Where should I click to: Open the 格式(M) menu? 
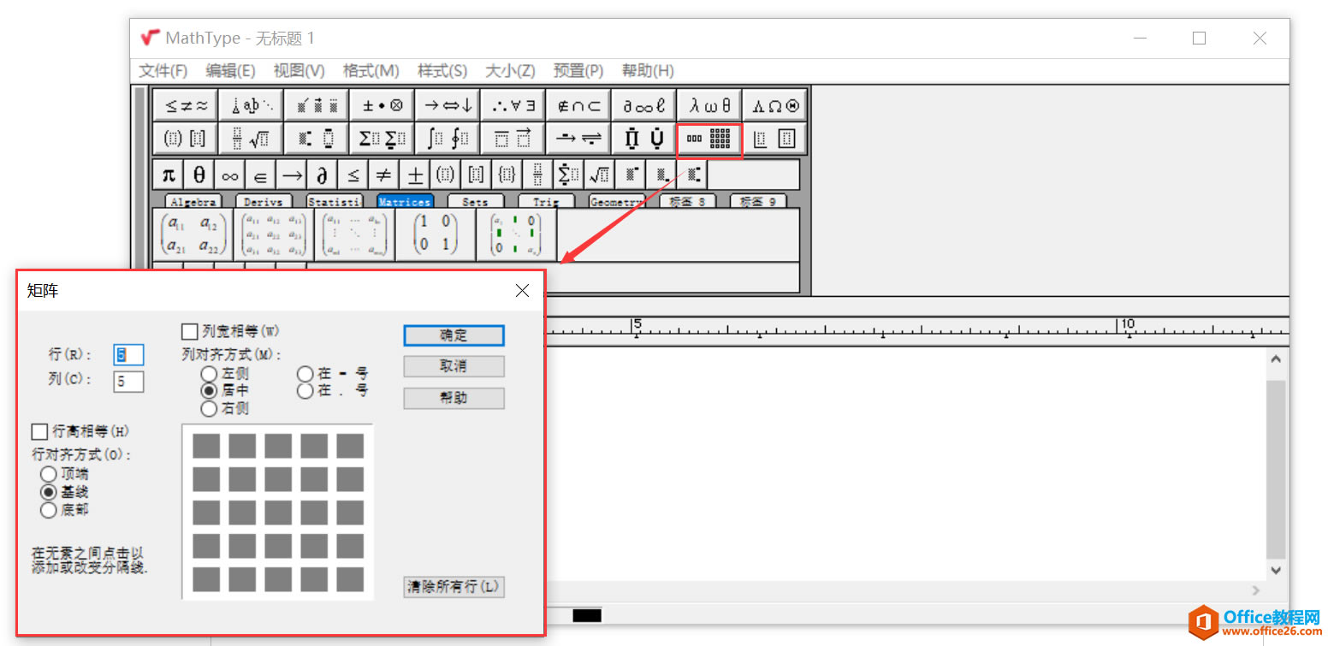(x=371, y=71)
